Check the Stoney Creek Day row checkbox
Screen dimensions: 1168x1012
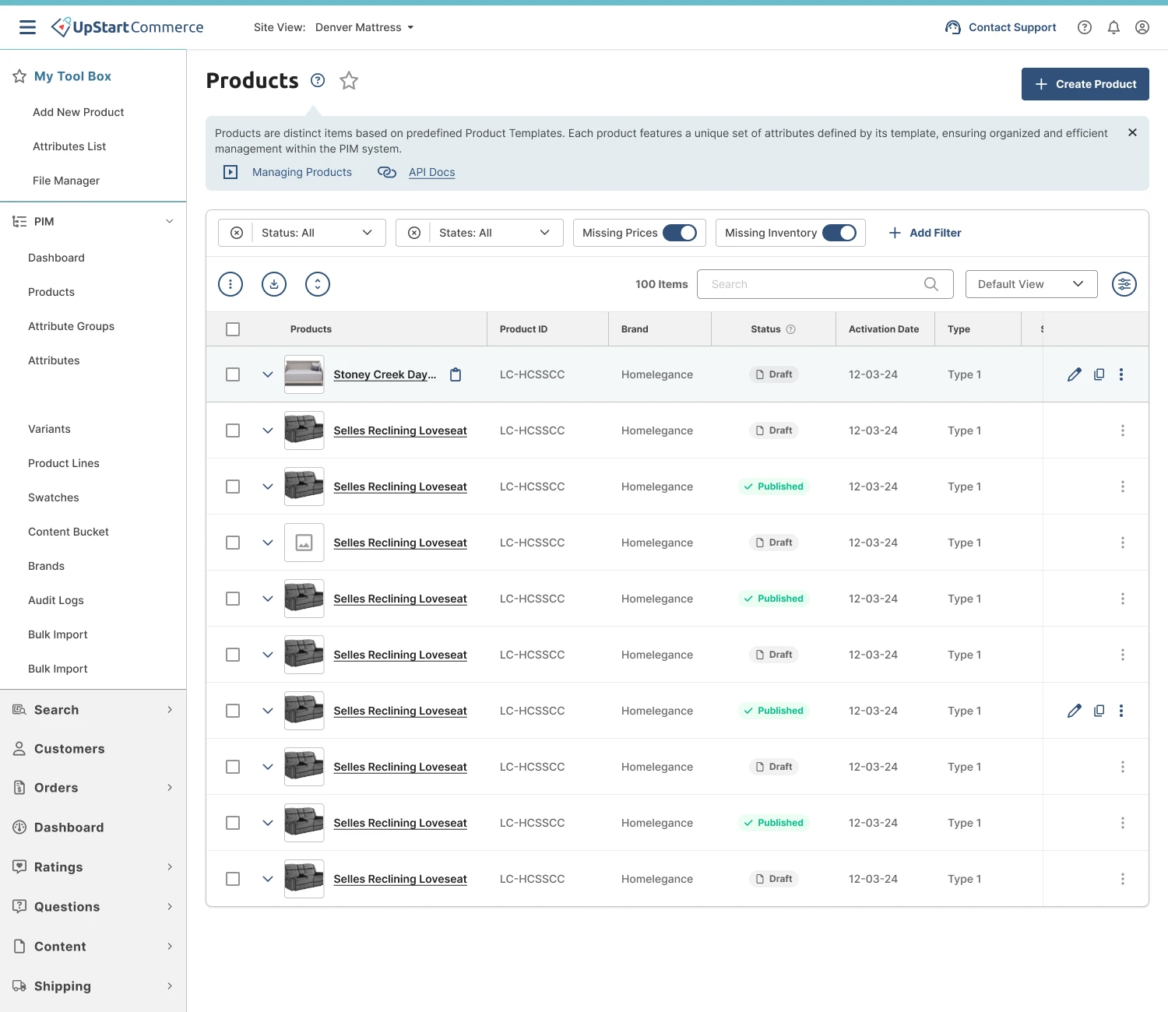(x=233, y=374)
